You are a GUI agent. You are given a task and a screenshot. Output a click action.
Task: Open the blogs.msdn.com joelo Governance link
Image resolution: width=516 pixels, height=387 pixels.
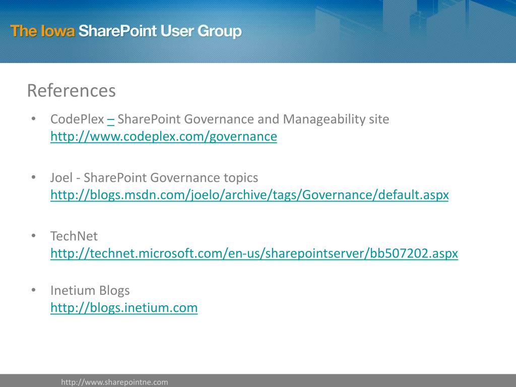click(x=249, y=195)
